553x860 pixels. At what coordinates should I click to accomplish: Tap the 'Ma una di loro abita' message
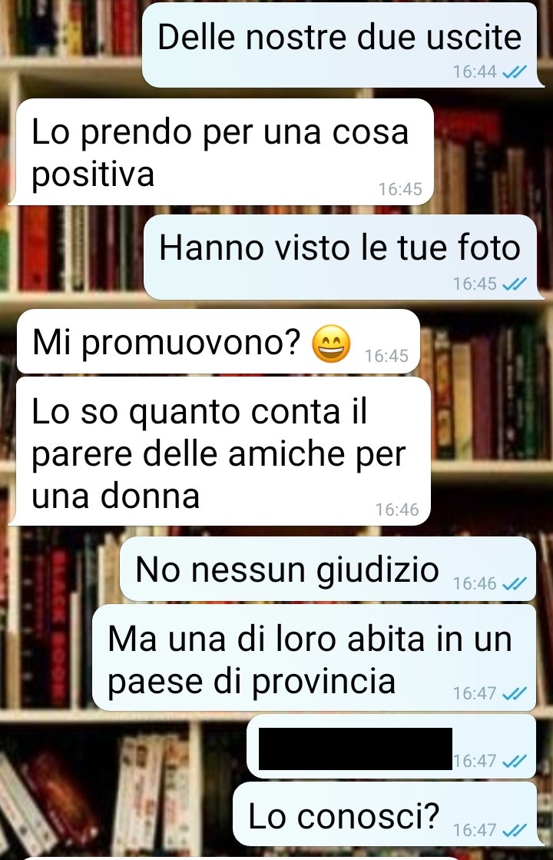click(x=314, y=658)
